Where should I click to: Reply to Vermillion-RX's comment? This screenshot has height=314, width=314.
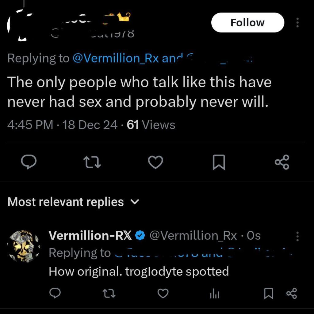point(55,294)
